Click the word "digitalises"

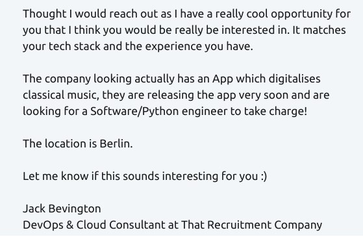click(294, 79)
